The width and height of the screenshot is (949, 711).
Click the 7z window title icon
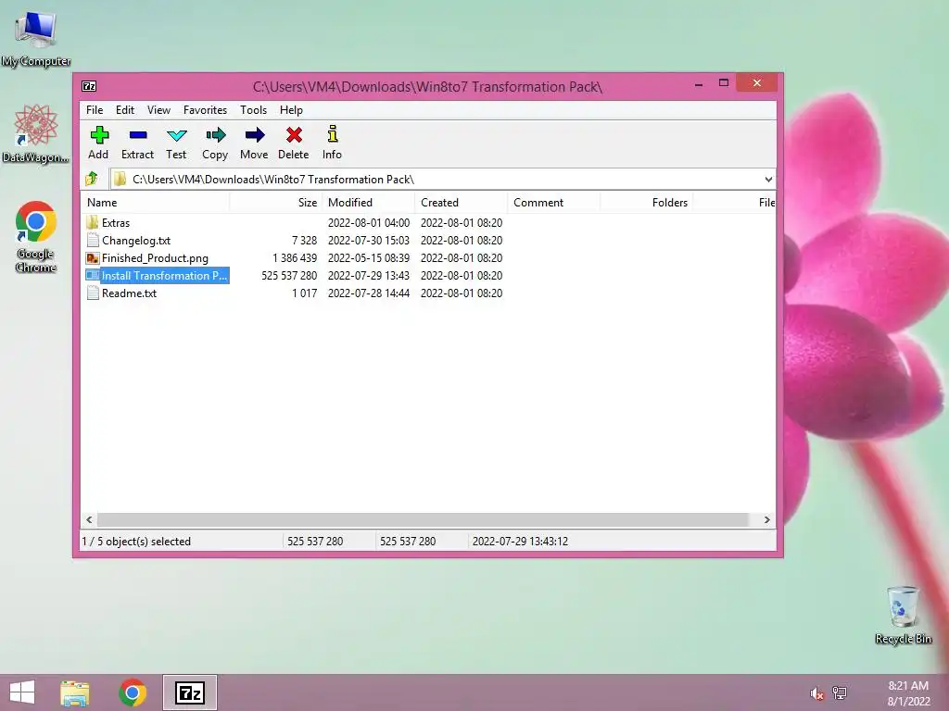tap(89, 86)
